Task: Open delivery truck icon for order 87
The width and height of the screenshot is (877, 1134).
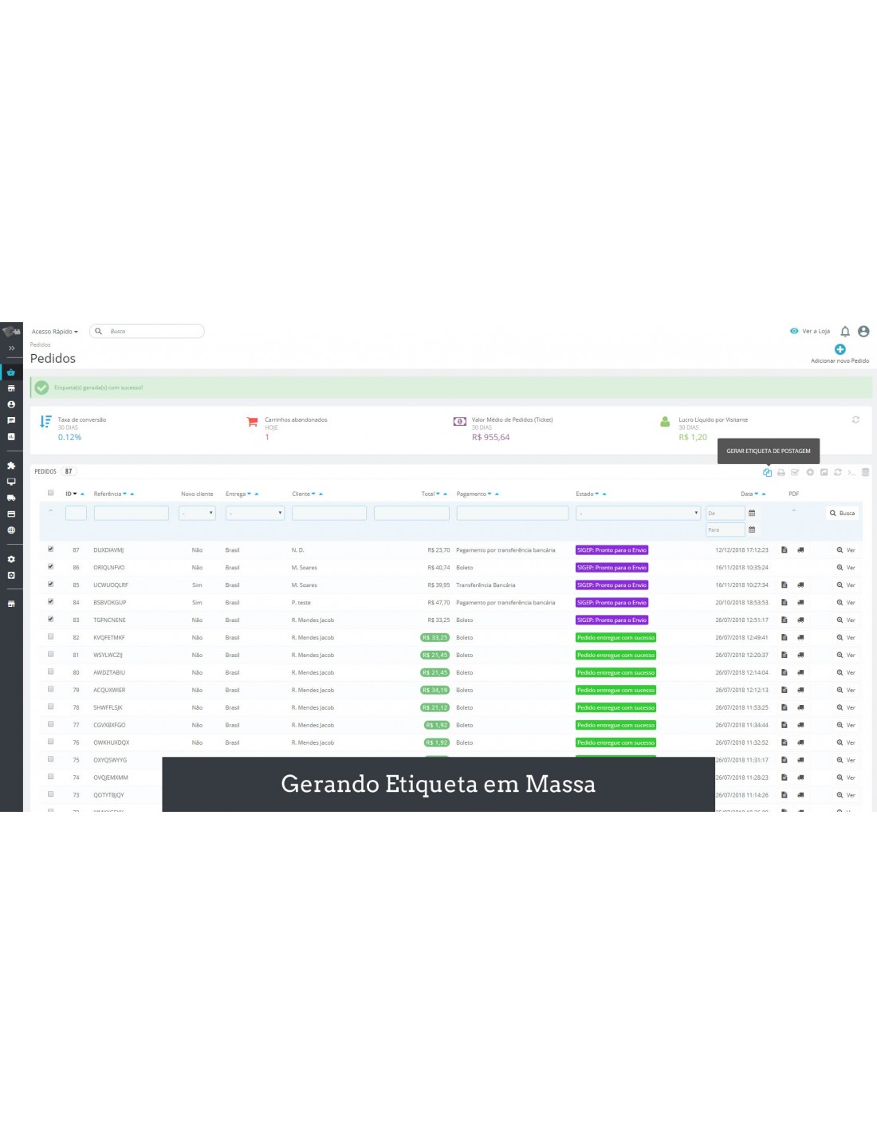Action: 800,550
